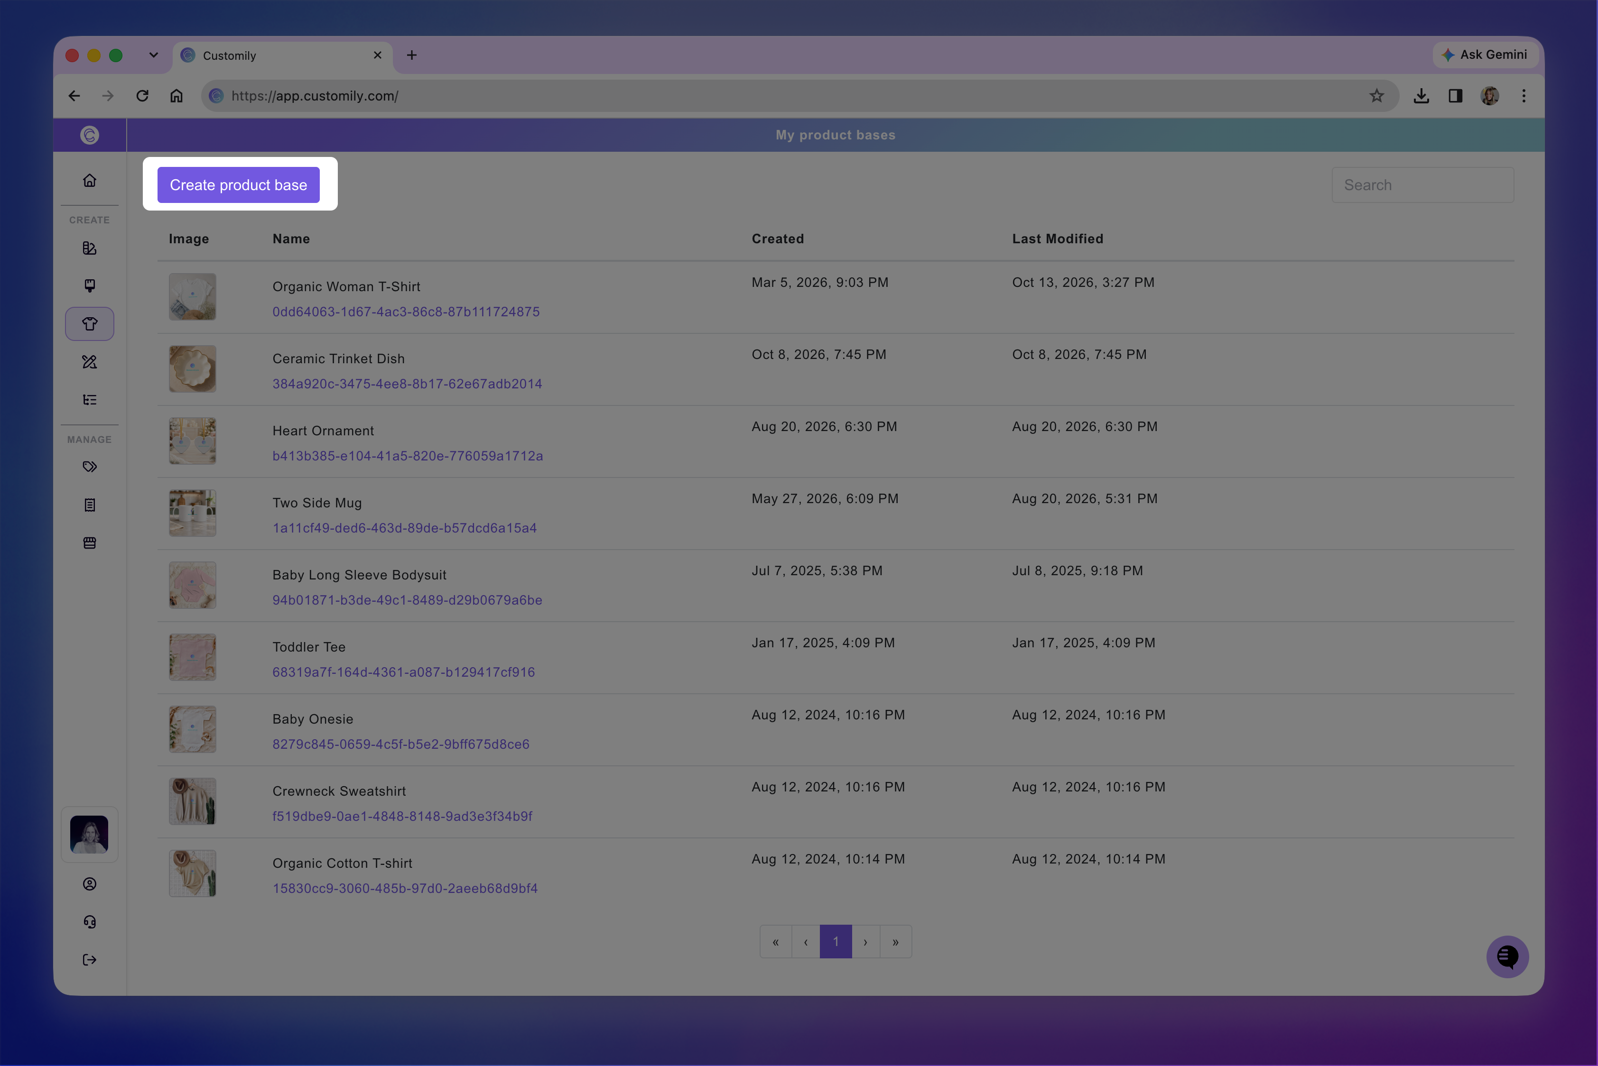
Task: Reload the page
Action: coord(142,96)
